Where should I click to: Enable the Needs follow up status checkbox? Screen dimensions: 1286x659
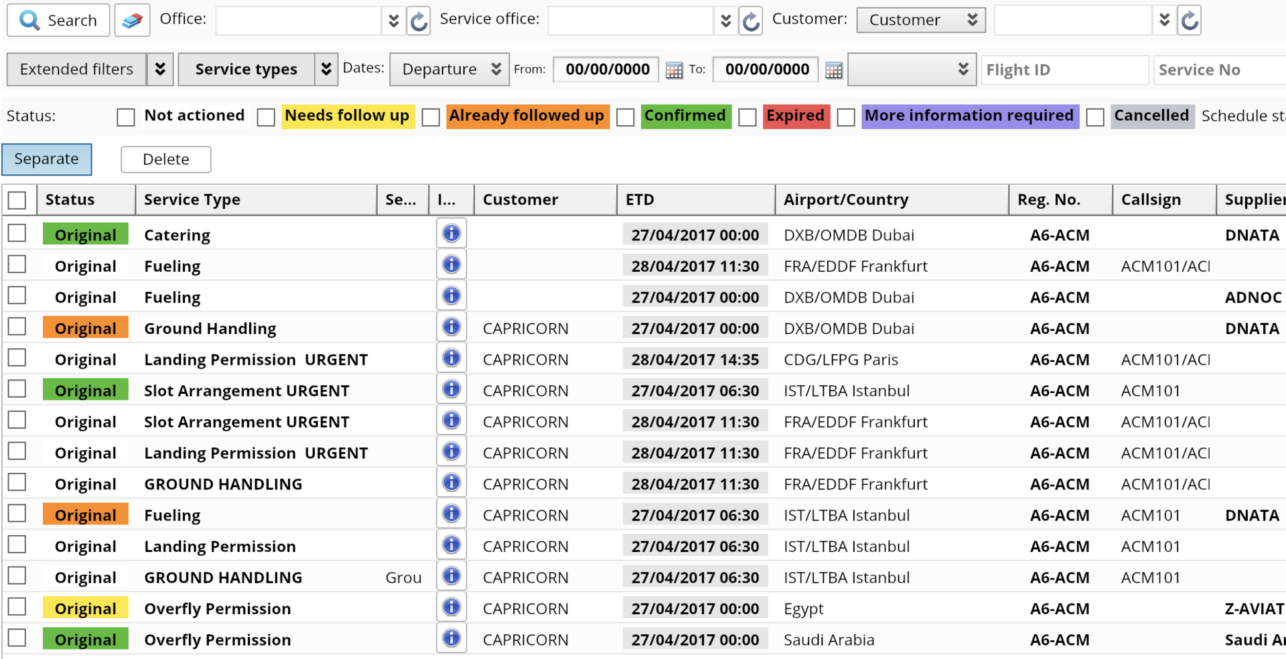pyautogui.click(x=266, y=117)
